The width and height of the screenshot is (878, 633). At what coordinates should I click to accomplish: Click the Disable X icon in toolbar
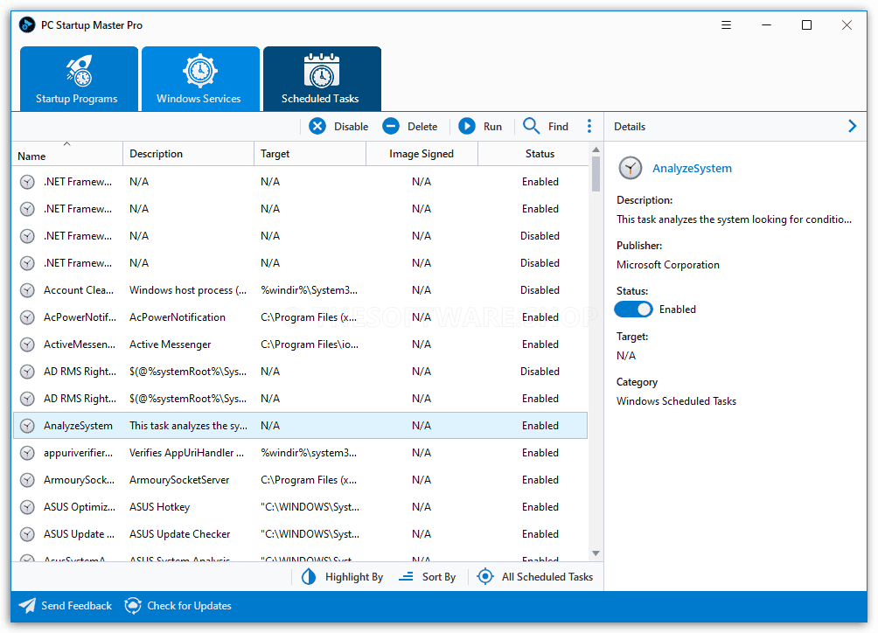317,127
